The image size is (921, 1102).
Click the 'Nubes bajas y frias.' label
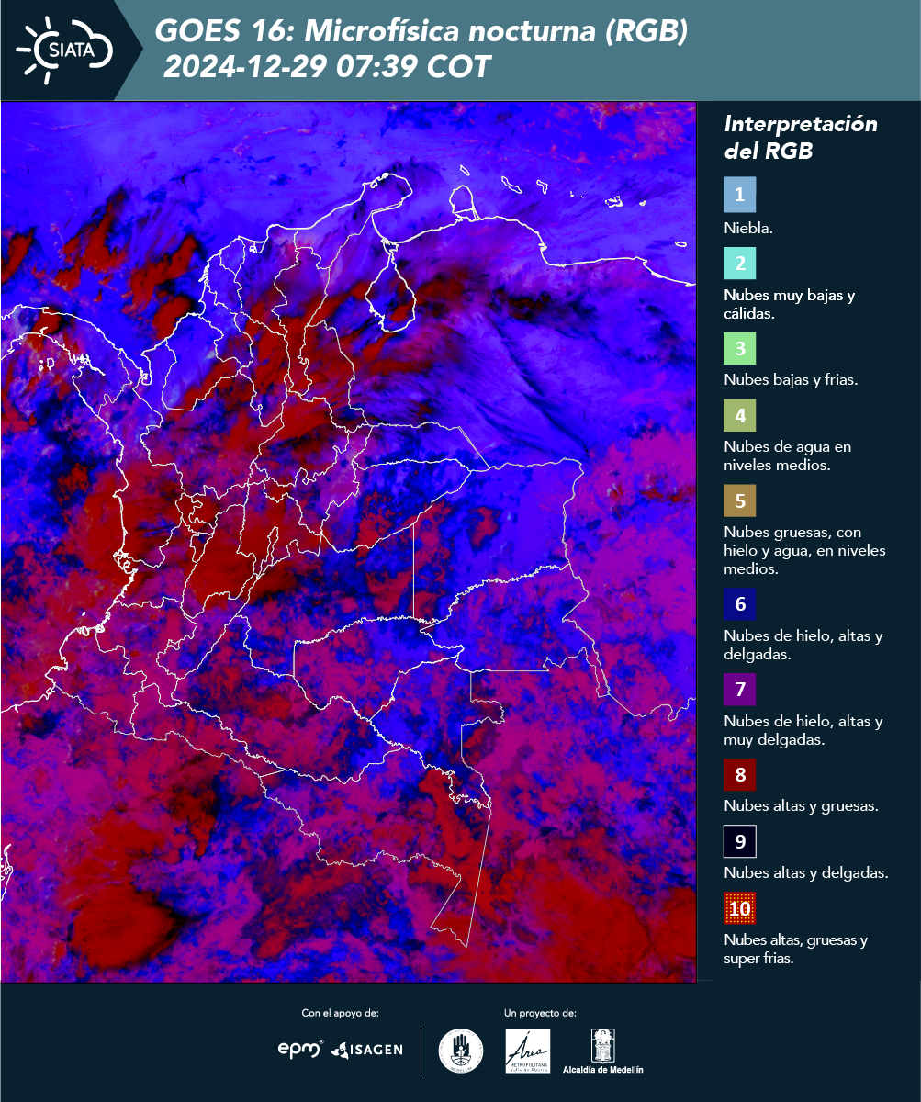791,379
